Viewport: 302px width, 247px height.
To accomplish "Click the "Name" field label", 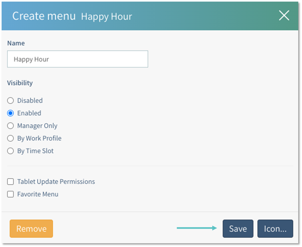I will pyautogui.click(x=16, y=43).
